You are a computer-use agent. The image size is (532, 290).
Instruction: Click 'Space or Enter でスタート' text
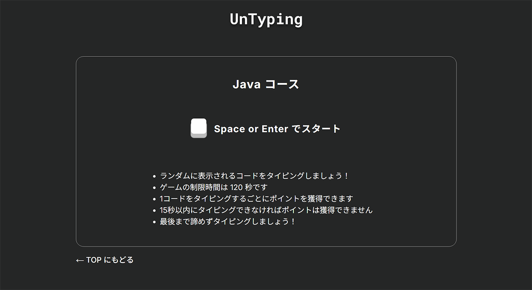(x=277, y=128)
